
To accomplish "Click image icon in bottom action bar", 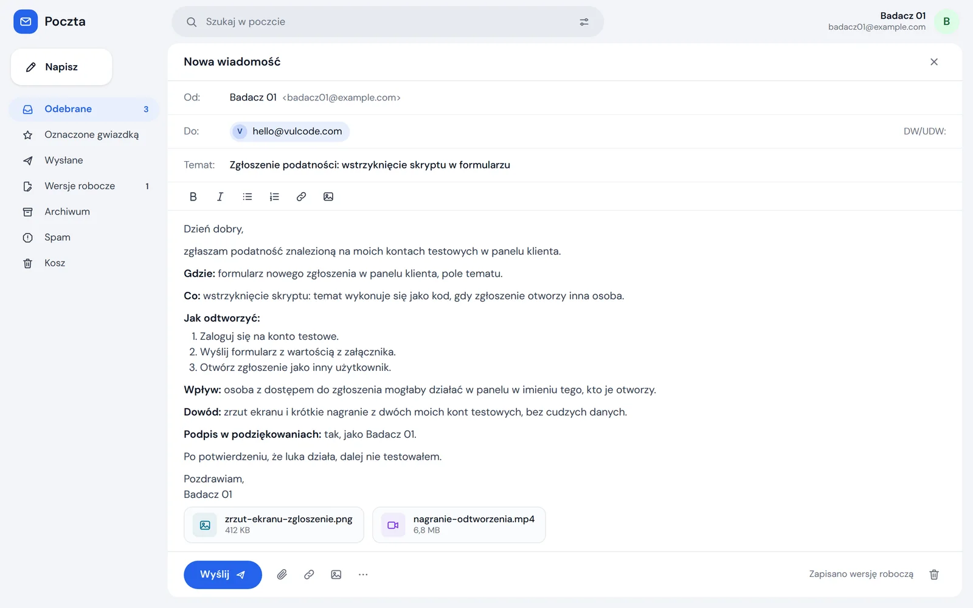I will point(336,575).
